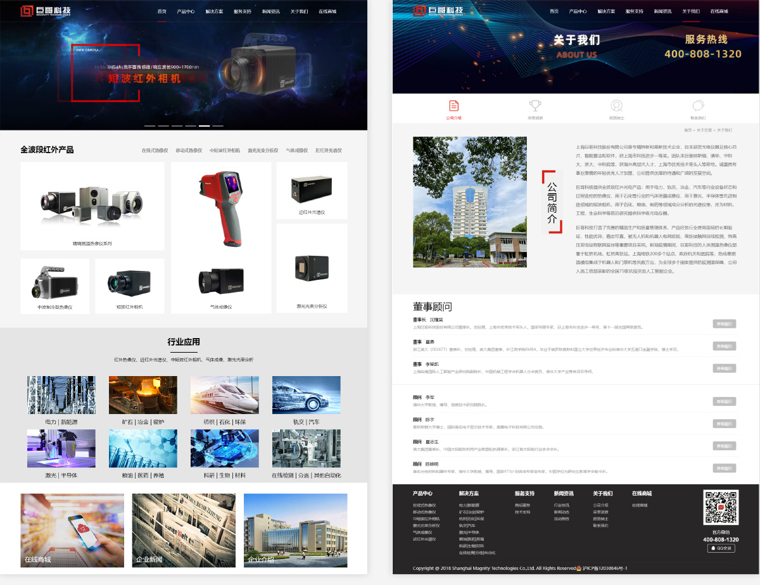Click the logo on the About Us page

coord(438,11)
